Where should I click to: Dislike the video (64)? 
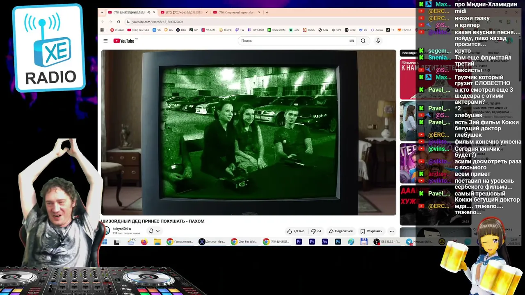[316, 231]
